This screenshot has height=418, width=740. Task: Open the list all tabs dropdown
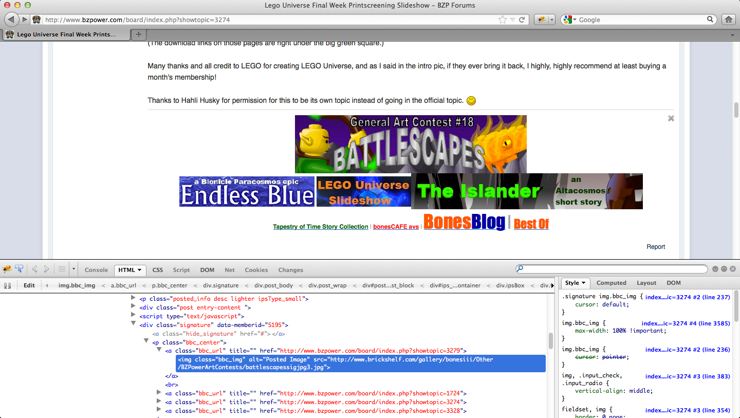point(732,35)
